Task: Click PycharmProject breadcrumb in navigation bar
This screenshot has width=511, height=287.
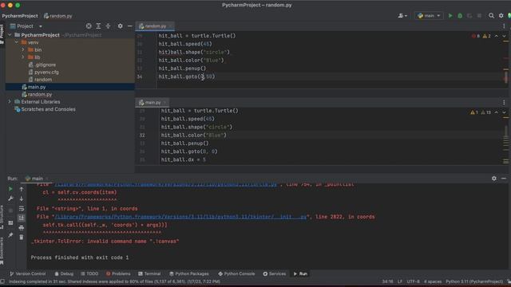Action: [x=20, y=16]
